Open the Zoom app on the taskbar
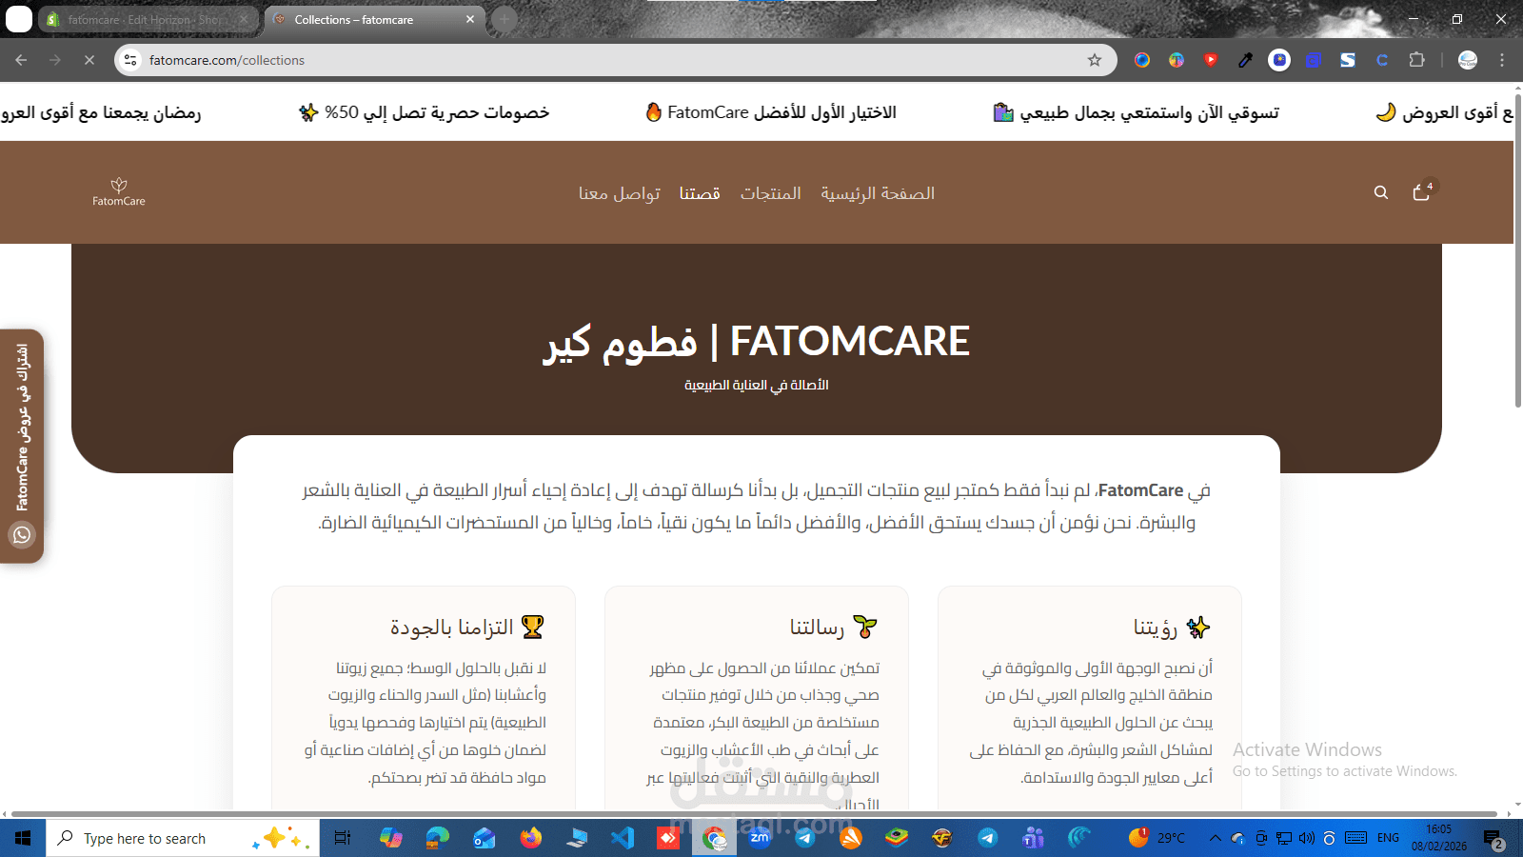Viewport: 1523px width, 857px height. tap(760, 838)
